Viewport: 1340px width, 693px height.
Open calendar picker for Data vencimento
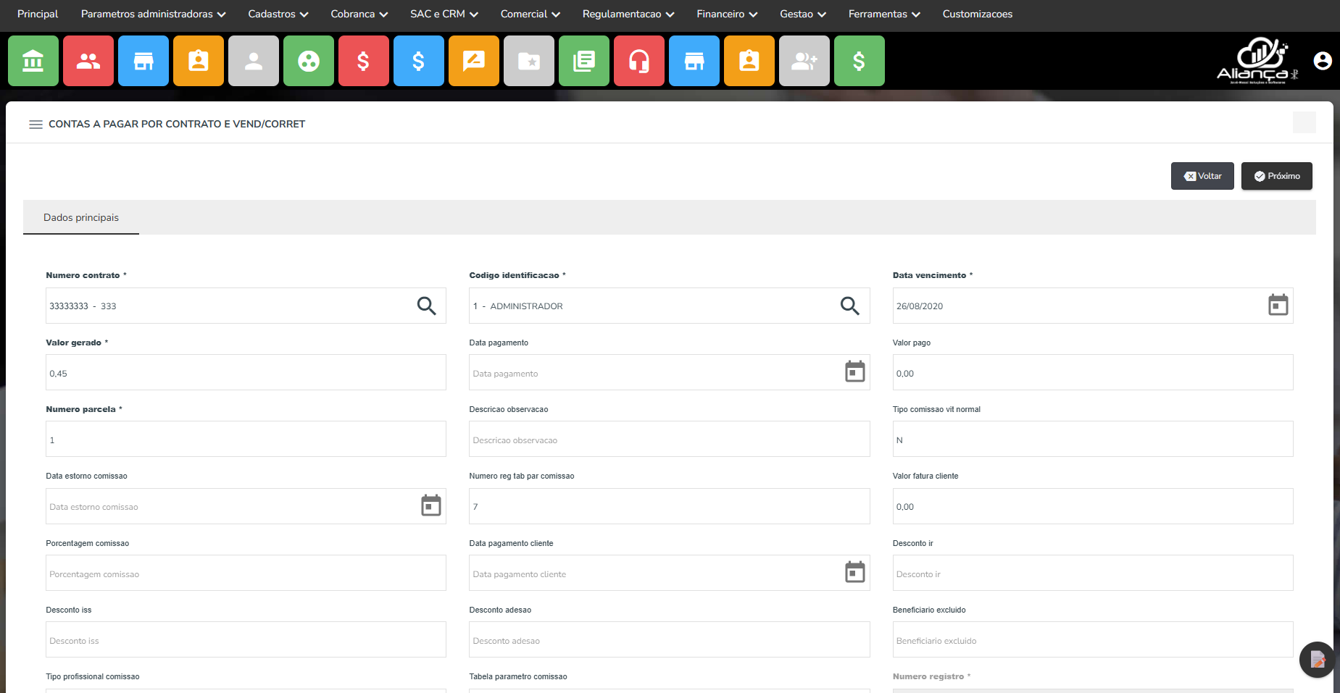coord(1278,306)
